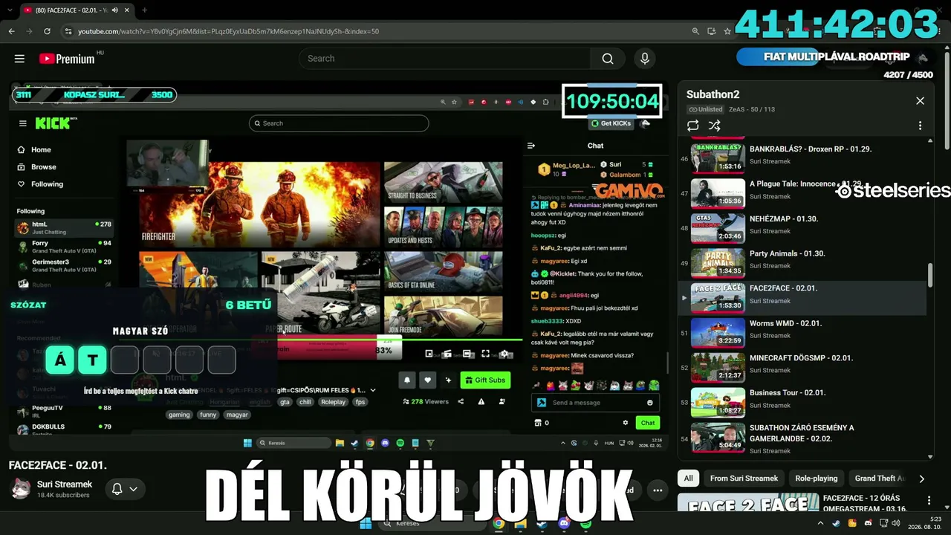Show more filter chips with the arrow
951x535 pixels.
tap(921, 479)
